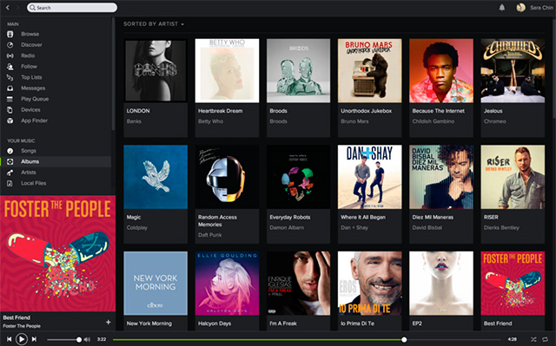Open the Play Queue section
This screenshot has width=556, height=346.
tap(35, 99)
